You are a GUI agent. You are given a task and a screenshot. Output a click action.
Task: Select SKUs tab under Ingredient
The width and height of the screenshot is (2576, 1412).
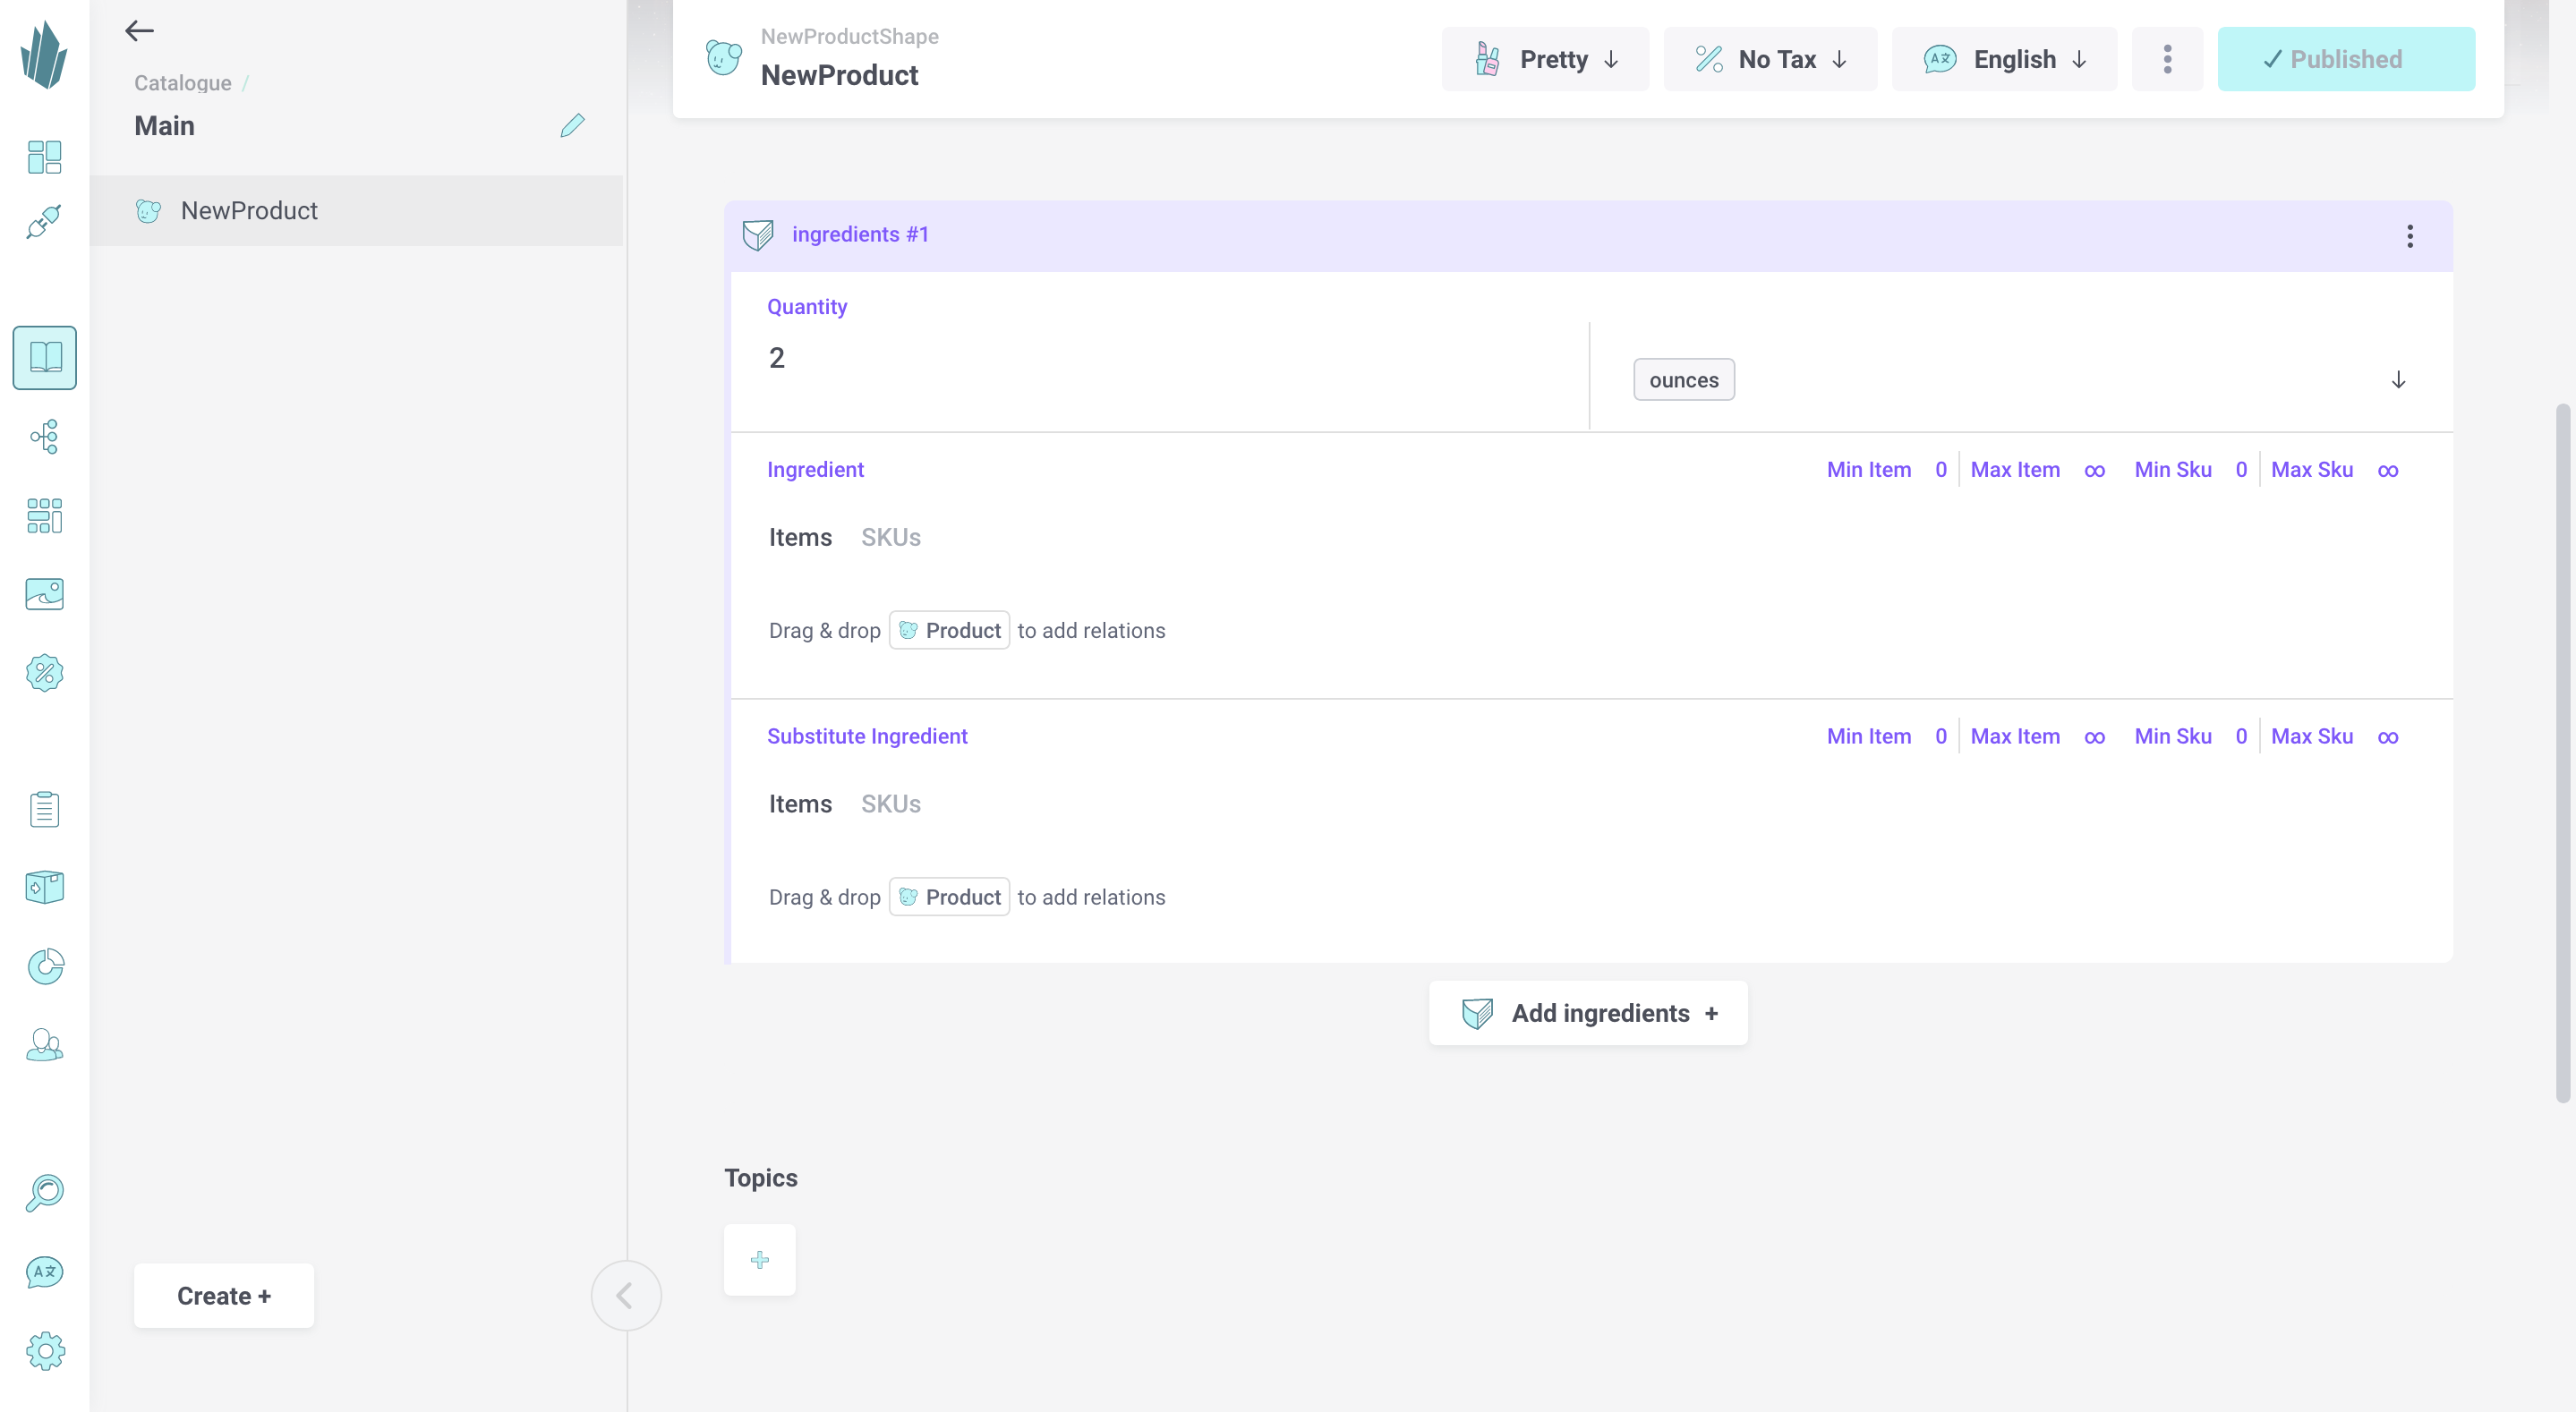(891, 537)
